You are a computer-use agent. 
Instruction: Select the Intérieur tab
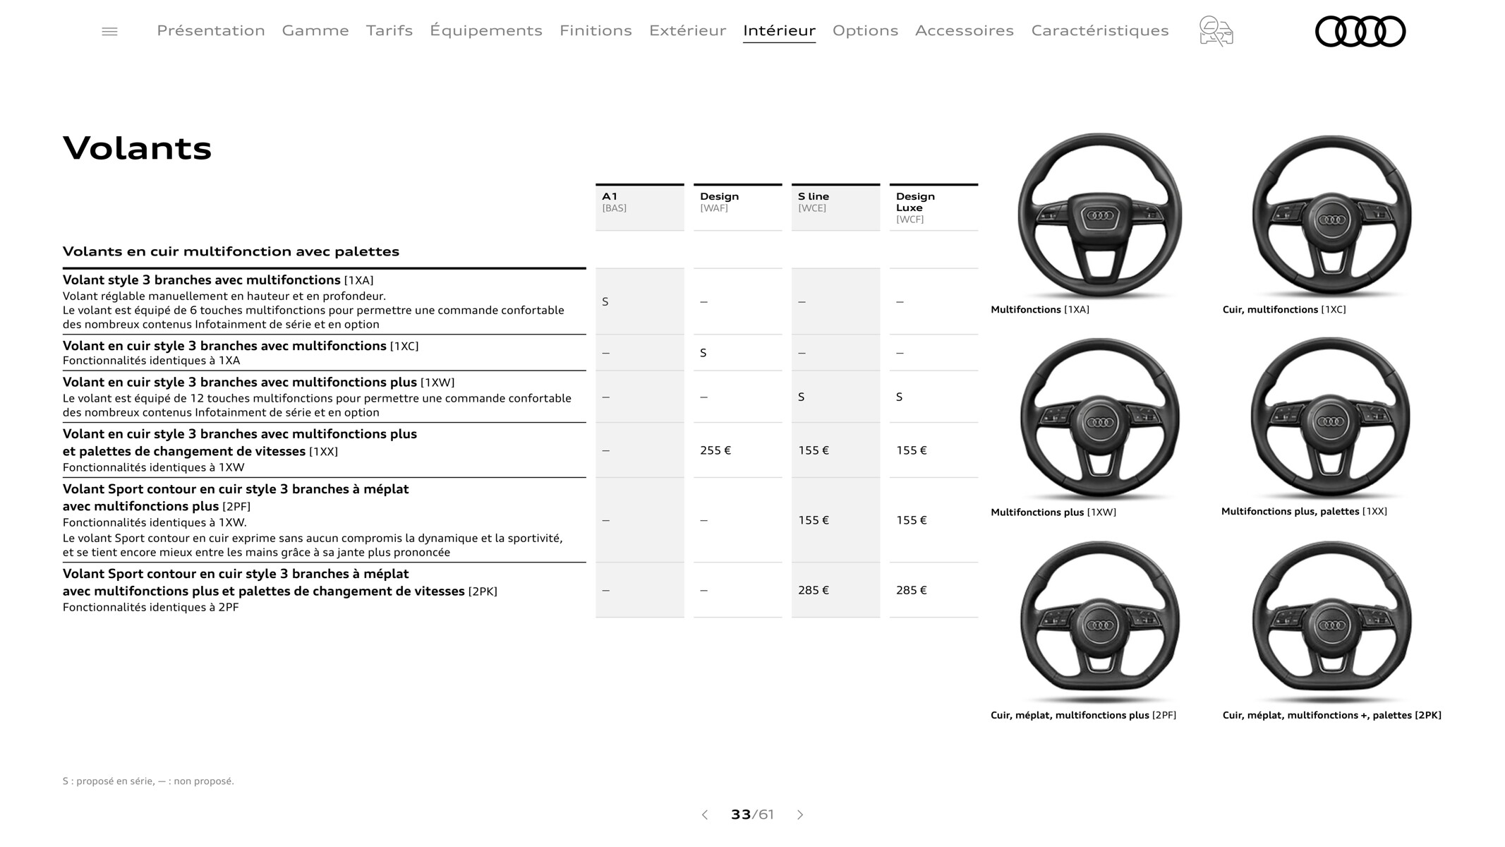(779, 30)
